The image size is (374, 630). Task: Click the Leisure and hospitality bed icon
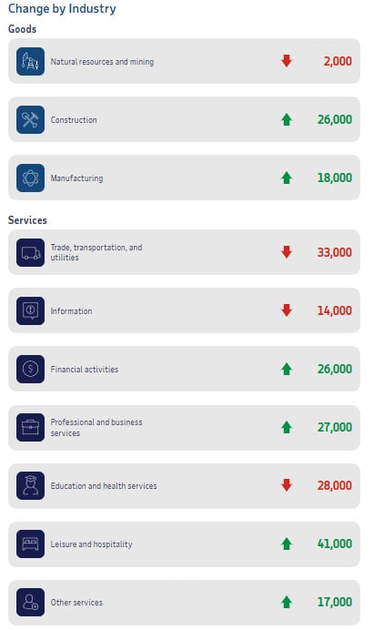31,544
